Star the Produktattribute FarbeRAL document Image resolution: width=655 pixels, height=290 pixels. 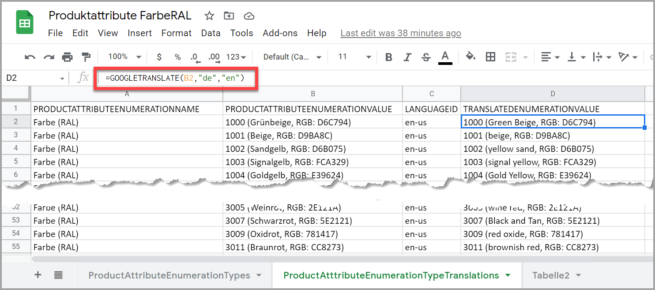[x=209, y=16]
